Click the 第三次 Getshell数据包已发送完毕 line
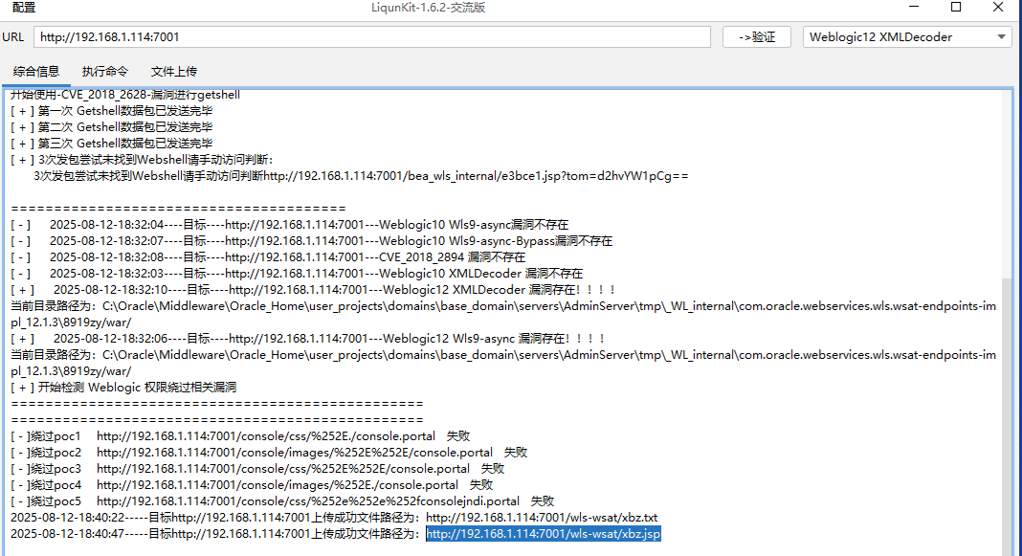This screenshot has width=1022, height=556. coord(111,144)
